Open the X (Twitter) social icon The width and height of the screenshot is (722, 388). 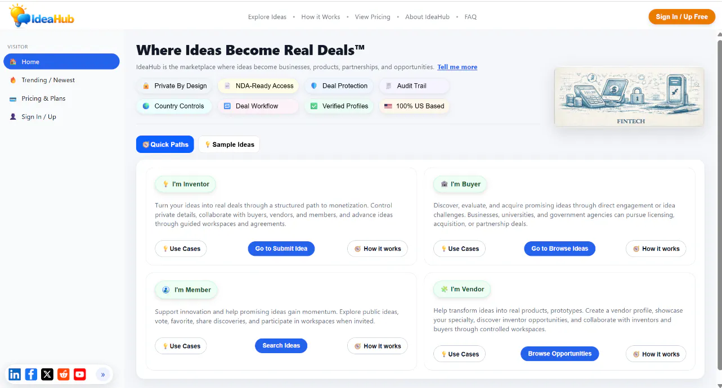coord(47,374)
